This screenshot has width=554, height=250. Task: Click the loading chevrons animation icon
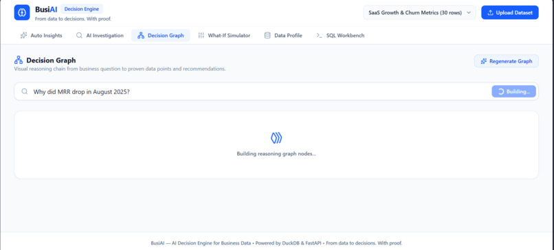[276, 138]
